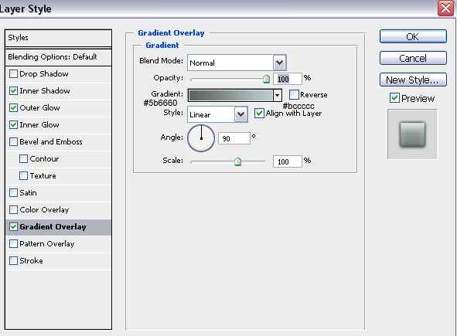Uncheck the Inner Shadow checkbox
Image resolution: width=457 pixels, height=336 pixels.
coord(13,91)
